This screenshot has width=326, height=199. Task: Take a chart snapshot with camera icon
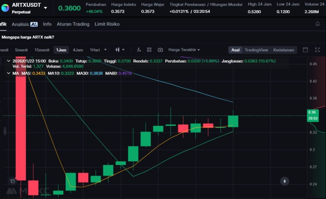(x=160, y=50)
